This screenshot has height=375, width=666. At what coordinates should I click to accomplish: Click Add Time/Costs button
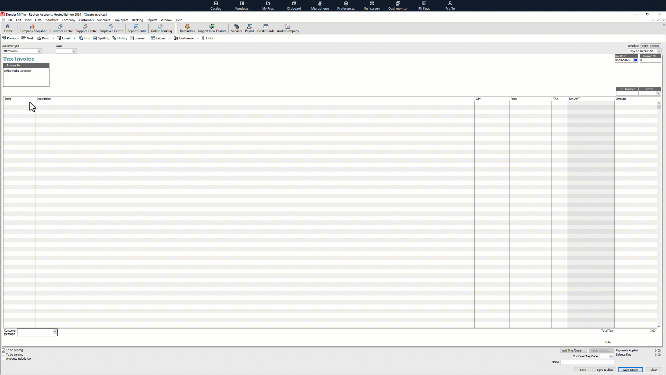[x=573, y=350]
